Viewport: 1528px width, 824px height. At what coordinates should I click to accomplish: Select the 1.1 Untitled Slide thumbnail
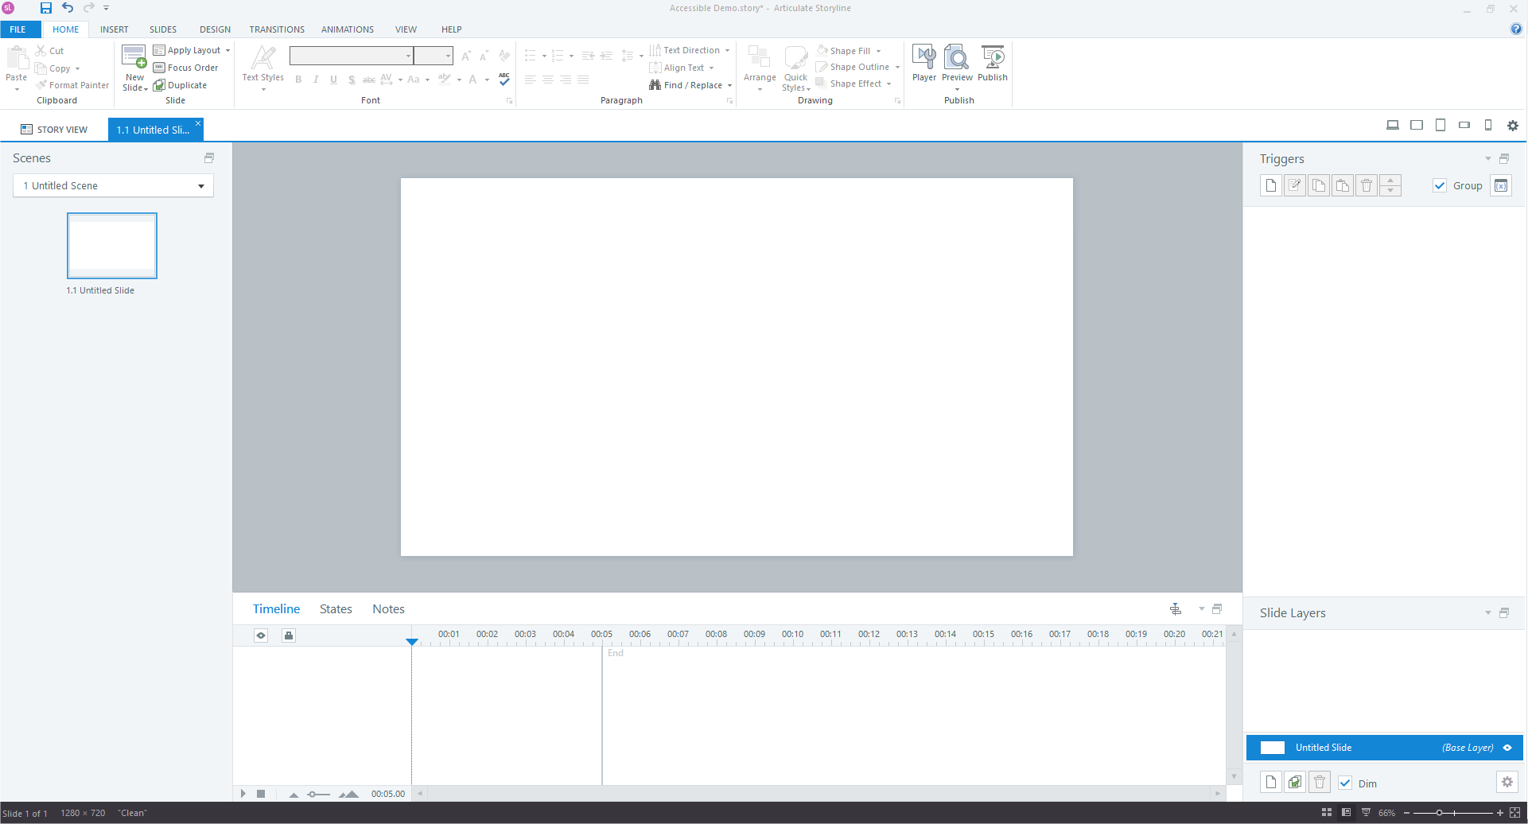tap(112, 246)
